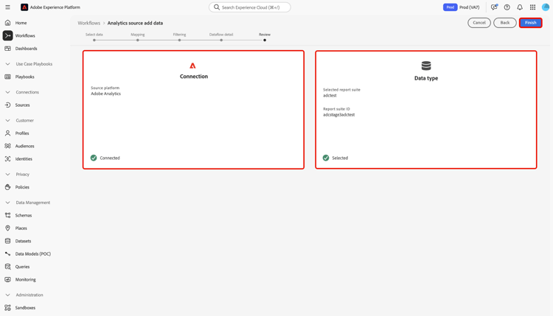Click the Cancel button
Viewport: 553px width, 316px height.
point(479,23)
